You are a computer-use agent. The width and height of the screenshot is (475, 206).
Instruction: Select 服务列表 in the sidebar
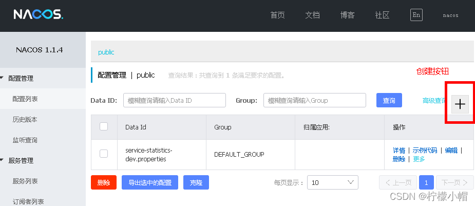click(x=43, y=181)
